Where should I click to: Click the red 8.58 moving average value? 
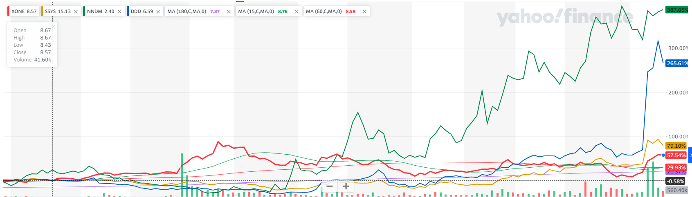[x=350, y=11]
